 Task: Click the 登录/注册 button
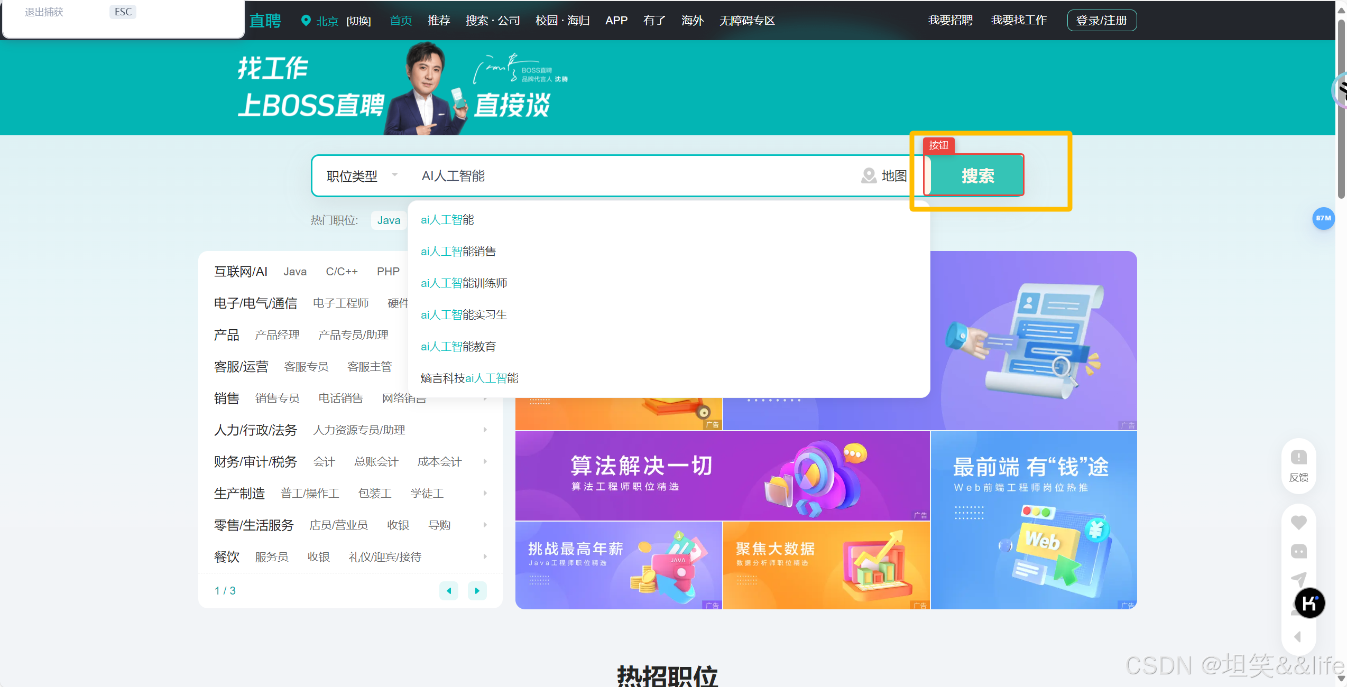(x=1101, y=21)
